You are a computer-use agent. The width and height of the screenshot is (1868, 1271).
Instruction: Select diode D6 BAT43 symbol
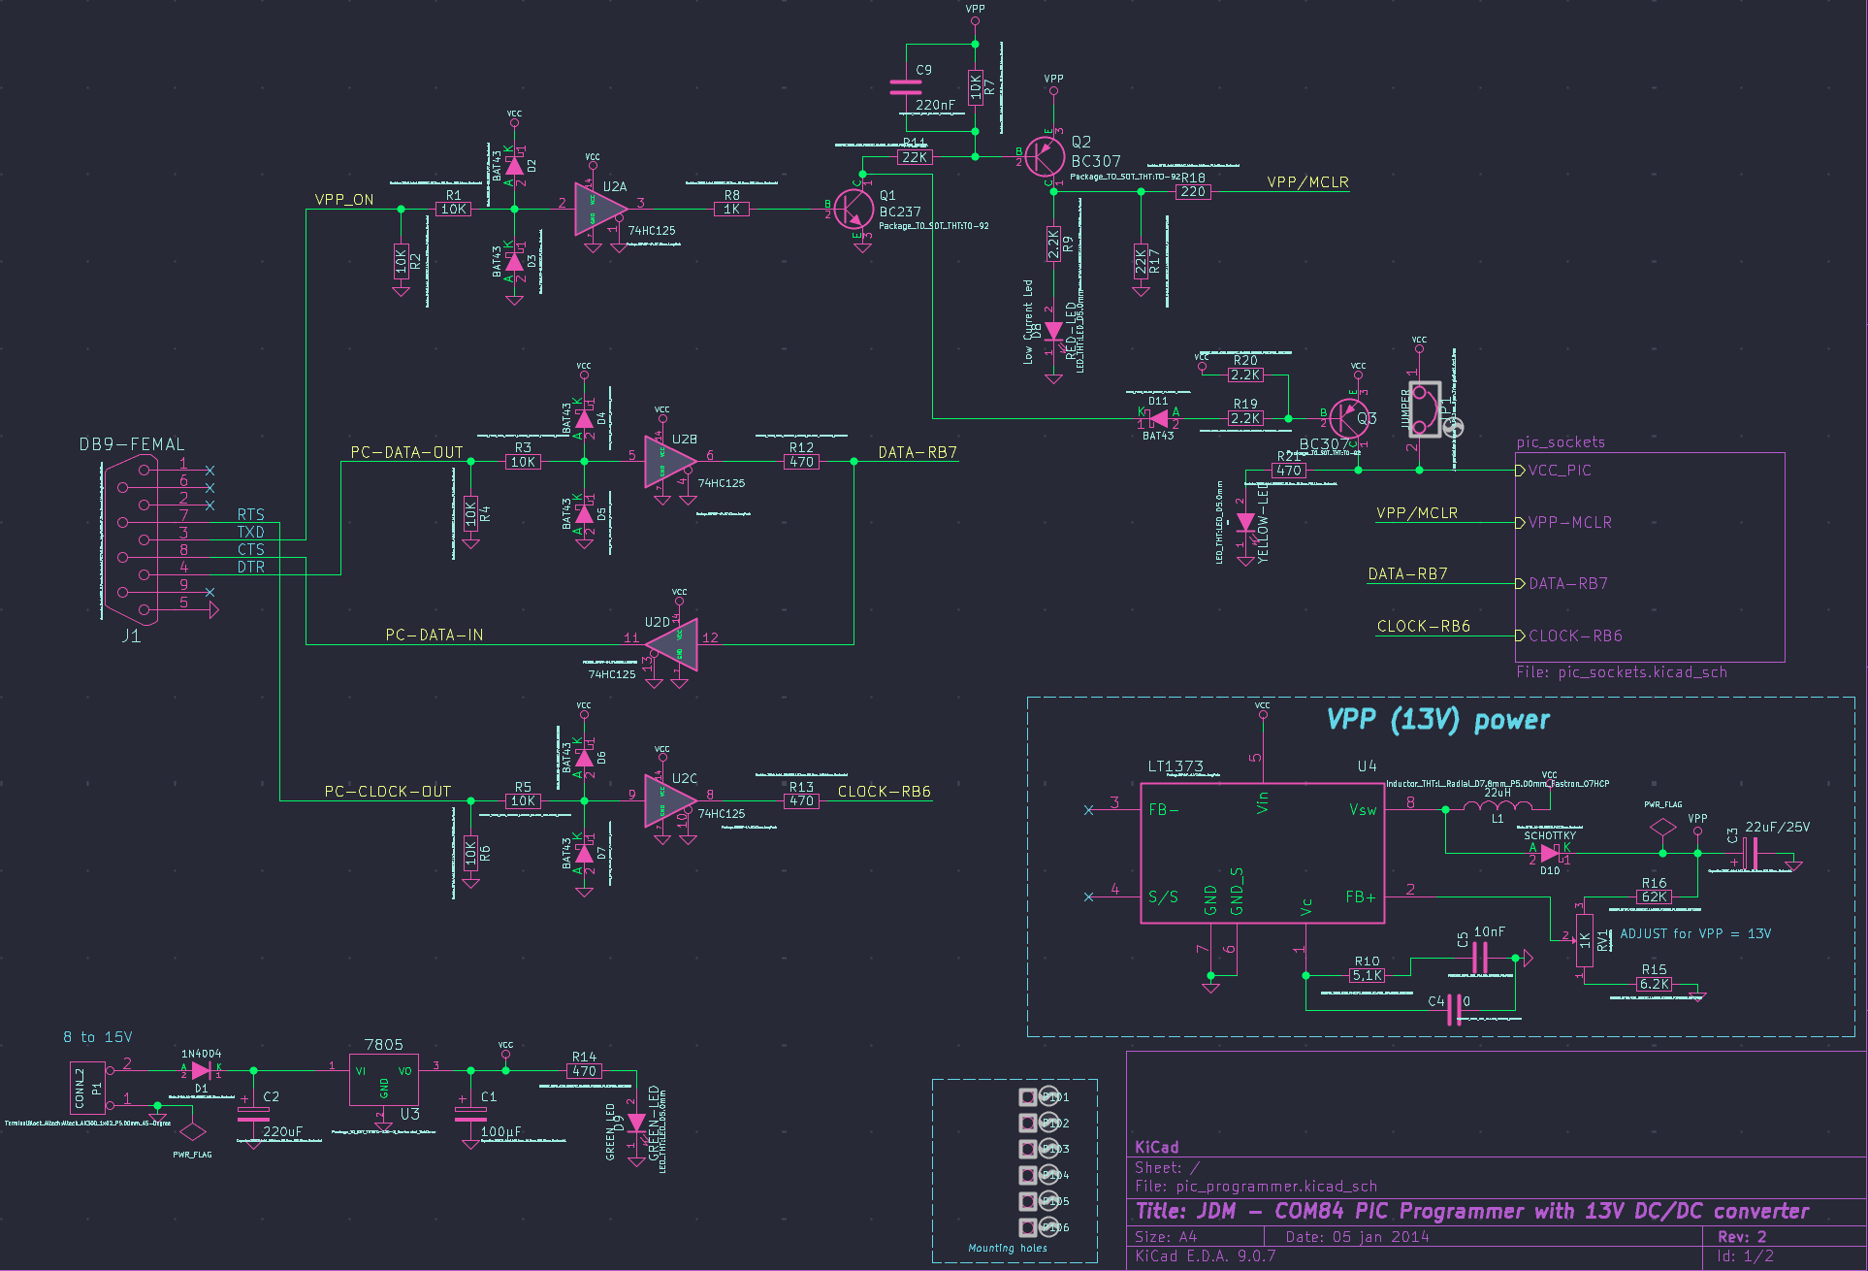coord(584,757)
